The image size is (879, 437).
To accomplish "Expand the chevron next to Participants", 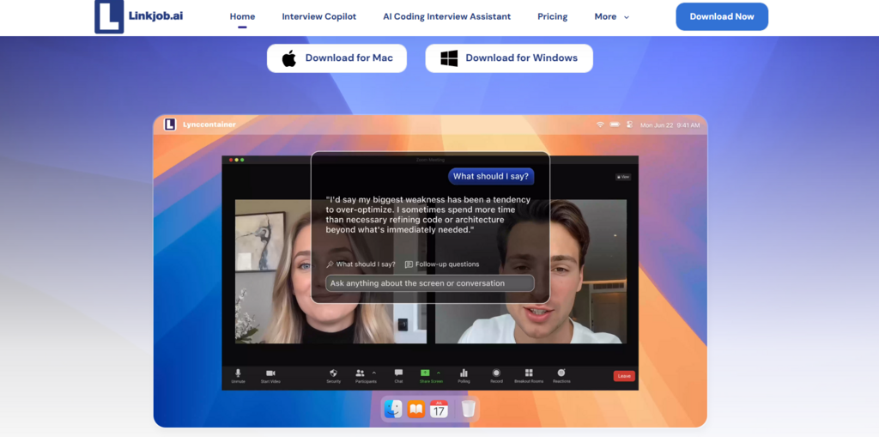I will (374, 373).
